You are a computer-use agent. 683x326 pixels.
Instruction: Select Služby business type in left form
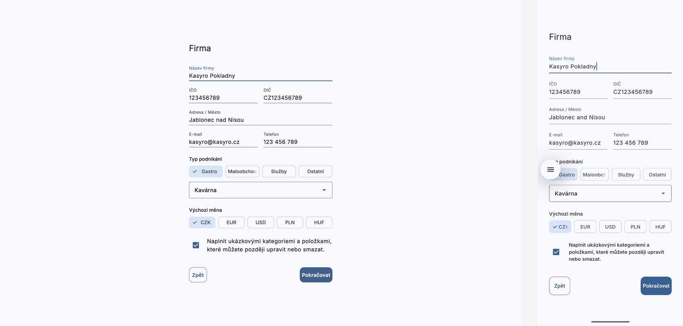[x=279, y=172]
